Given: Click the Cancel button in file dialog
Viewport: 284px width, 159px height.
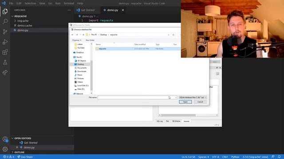Looking at the screenshot, I should pos(200,102).
